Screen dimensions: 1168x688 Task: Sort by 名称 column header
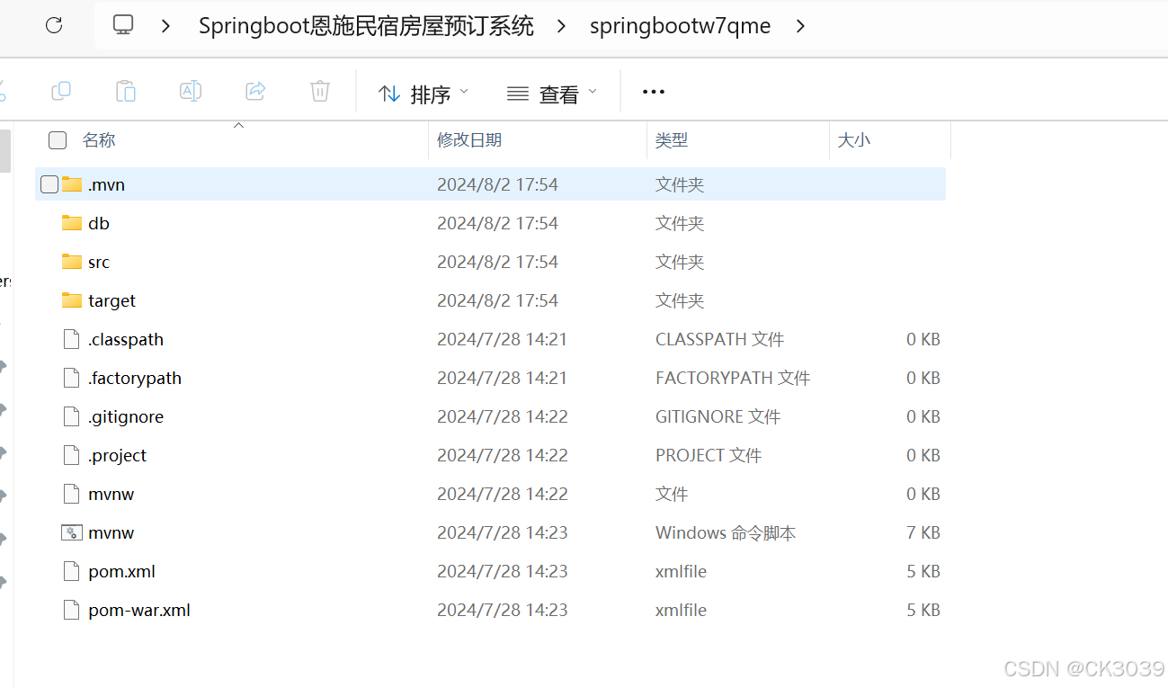pos(99,140)
